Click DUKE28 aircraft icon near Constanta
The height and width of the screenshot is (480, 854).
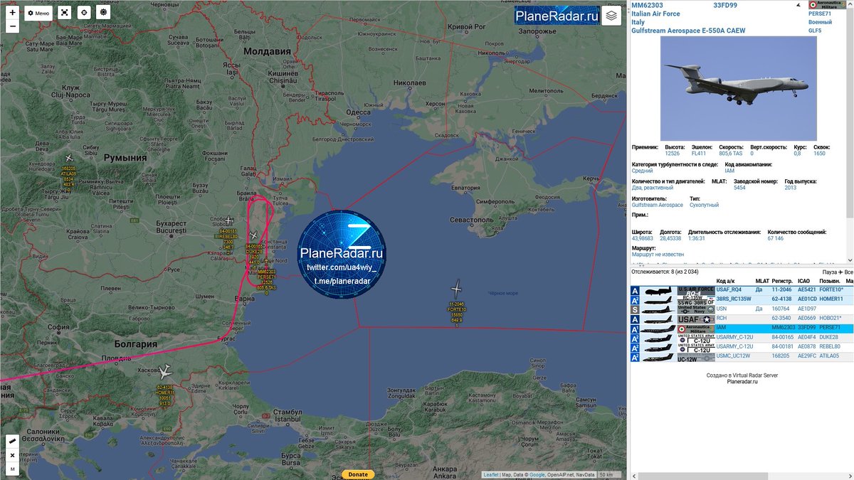click(x=254, y=236)
